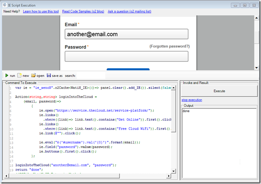Click the green run script icon
This screenshot has height=184, width=261.
click(x=6, y=76)
